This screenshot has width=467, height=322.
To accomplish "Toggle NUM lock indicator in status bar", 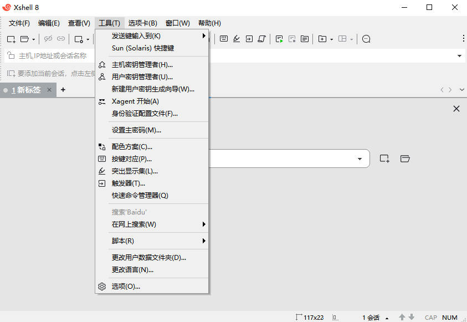I will [450, 318].
